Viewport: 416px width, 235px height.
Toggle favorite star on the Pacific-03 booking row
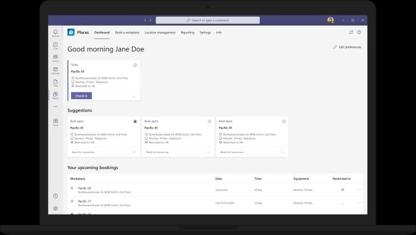pyautogui.click(x=72, y=188)
